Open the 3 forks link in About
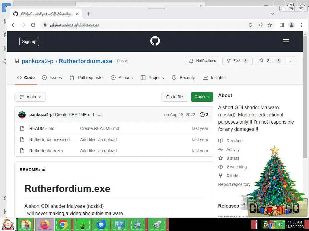This screenshot has width=309, height=231. pos(229,176)
